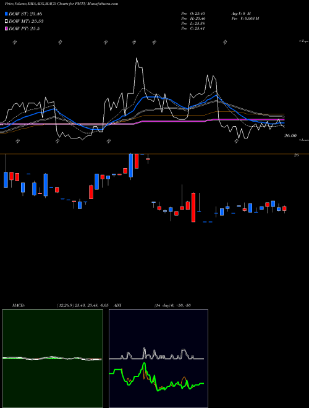Click the 26.00 price label beside EMA lines
The image size is (309, 408).
coord(290,135)
